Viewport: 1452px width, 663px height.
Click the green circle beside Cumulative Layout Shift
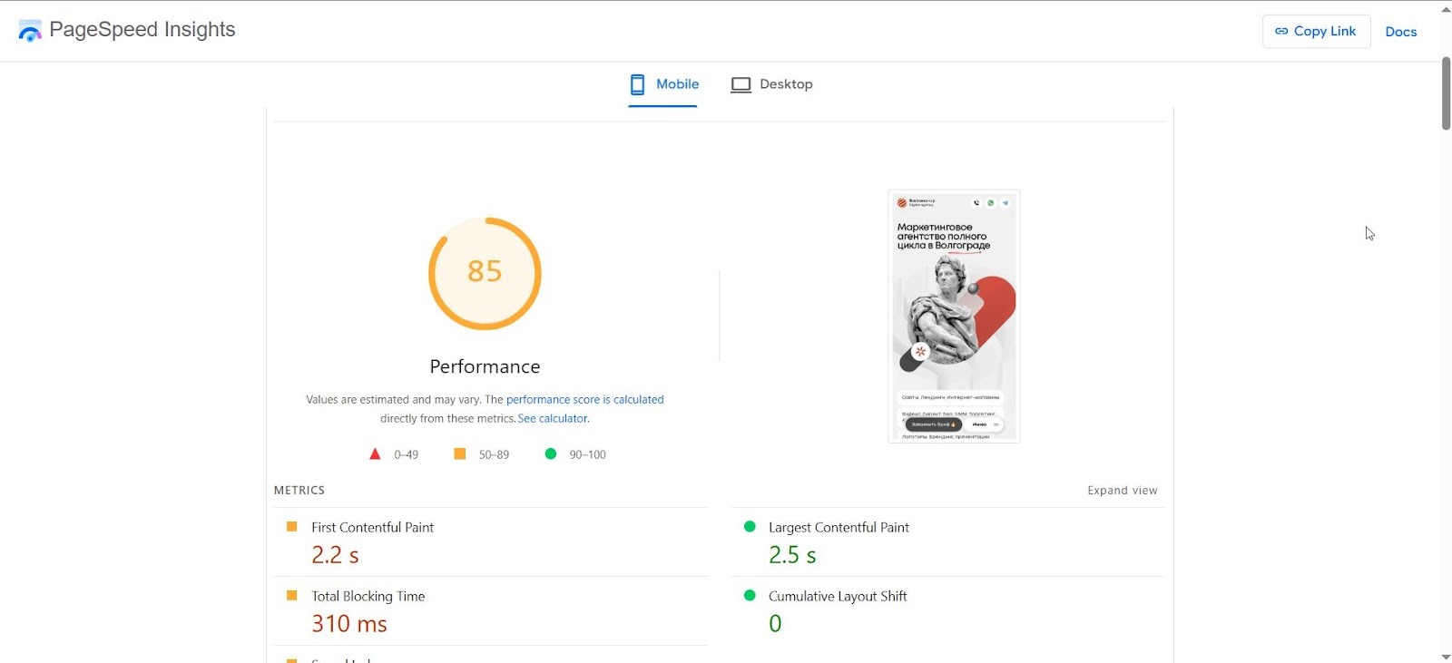pyautogui.click(x=750, y=596)
